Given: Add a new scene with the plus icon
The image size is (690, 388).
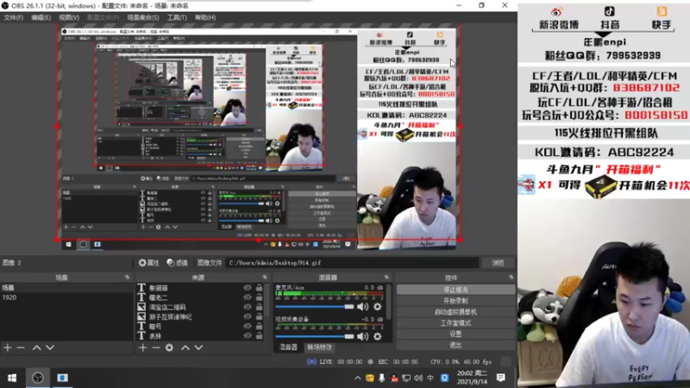Looking at the screenshot, I should (x=8, y=347).
